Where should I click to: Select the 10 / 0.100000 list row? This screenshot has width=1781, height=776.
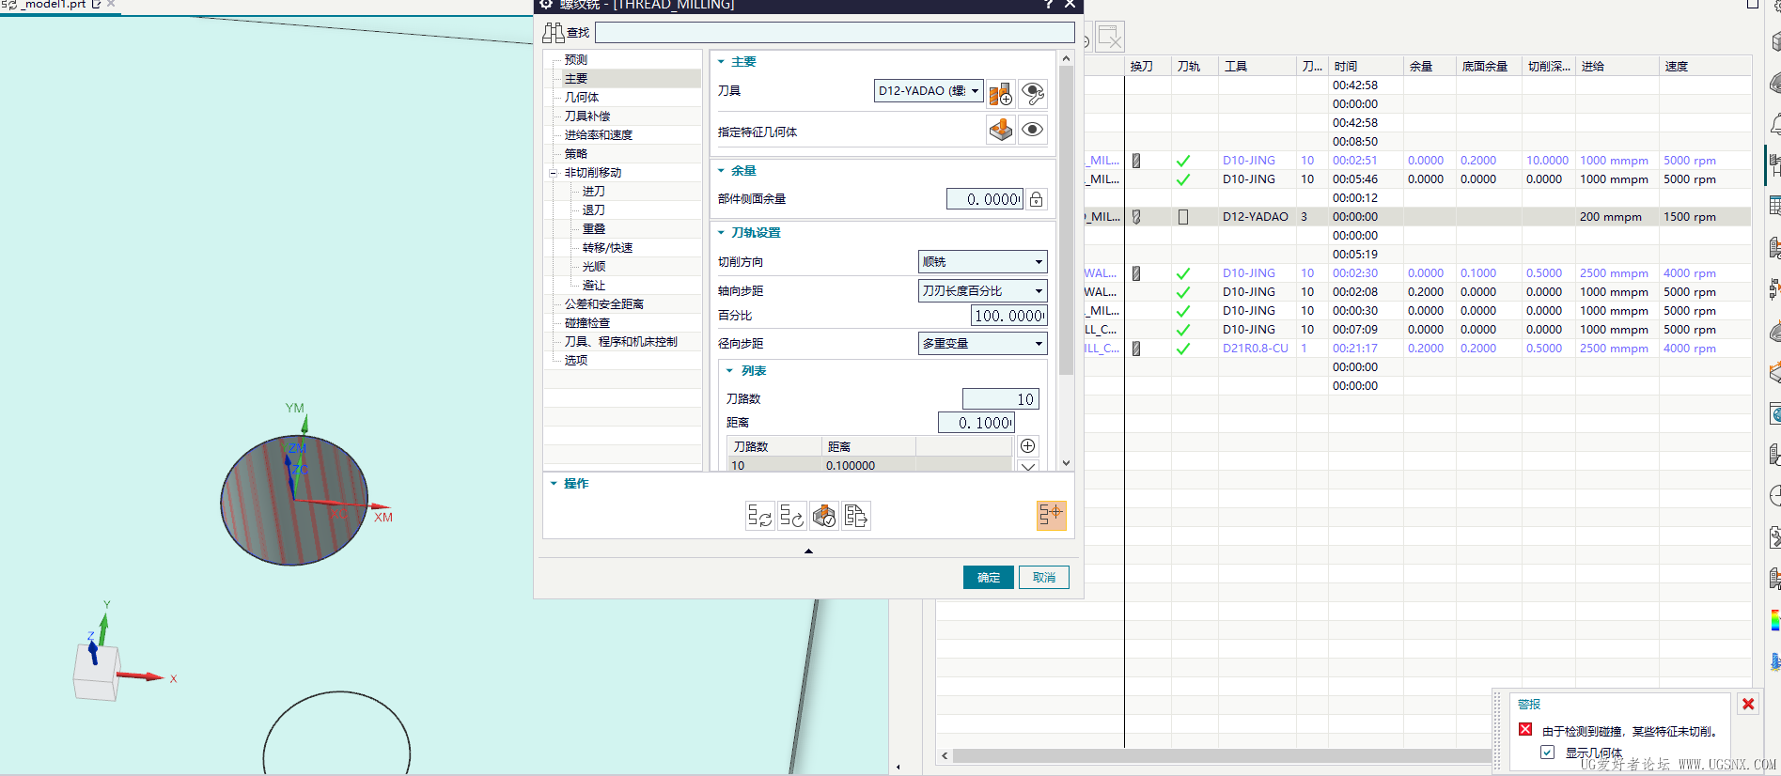point(869,466)
